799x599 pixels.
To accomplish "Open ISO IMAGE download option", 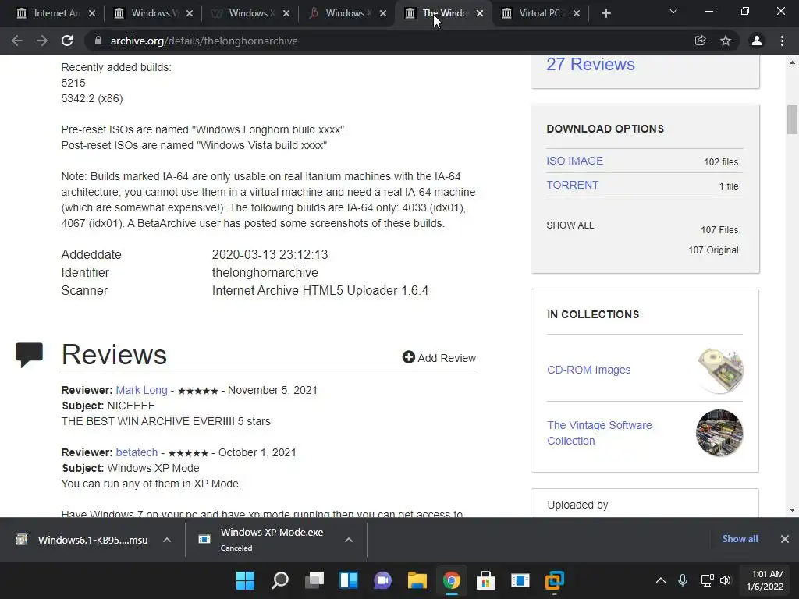I will tap(575, 161).
